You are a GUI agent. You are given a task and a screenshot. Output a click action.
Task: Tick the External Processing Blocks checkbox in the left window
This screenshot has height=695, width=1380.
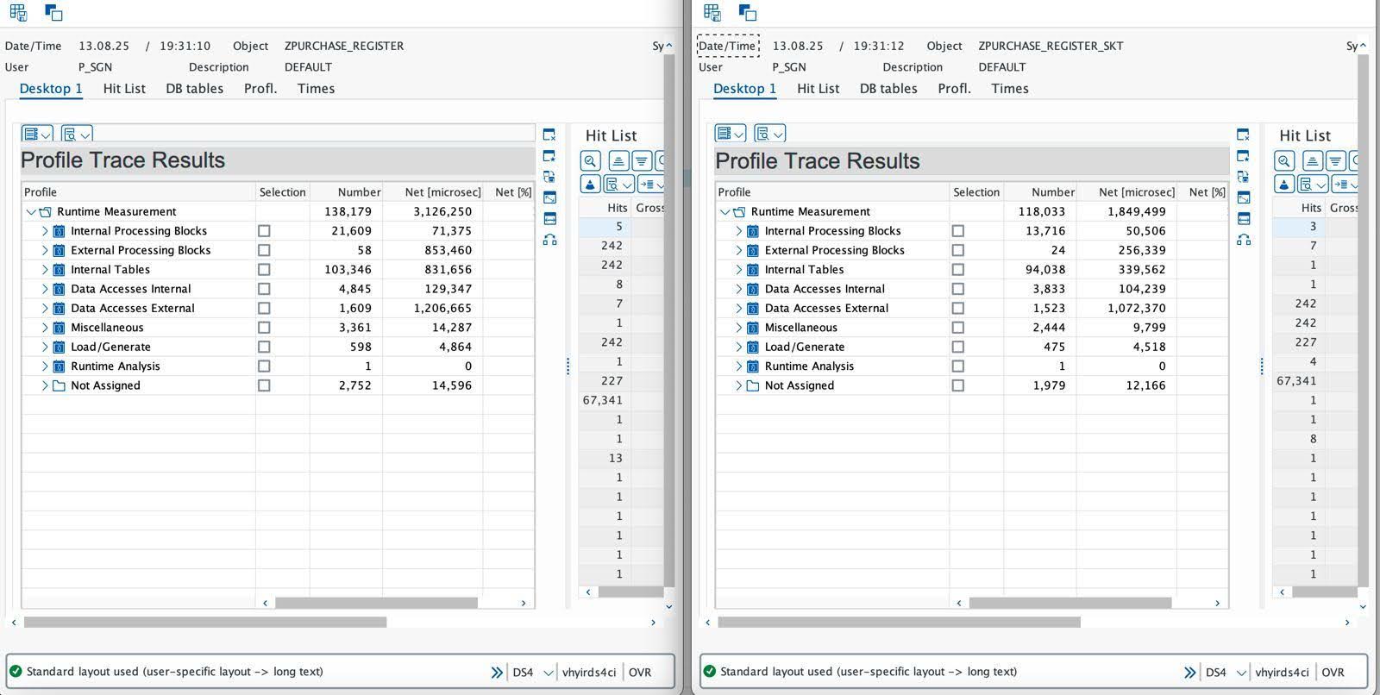coord(264,250)
